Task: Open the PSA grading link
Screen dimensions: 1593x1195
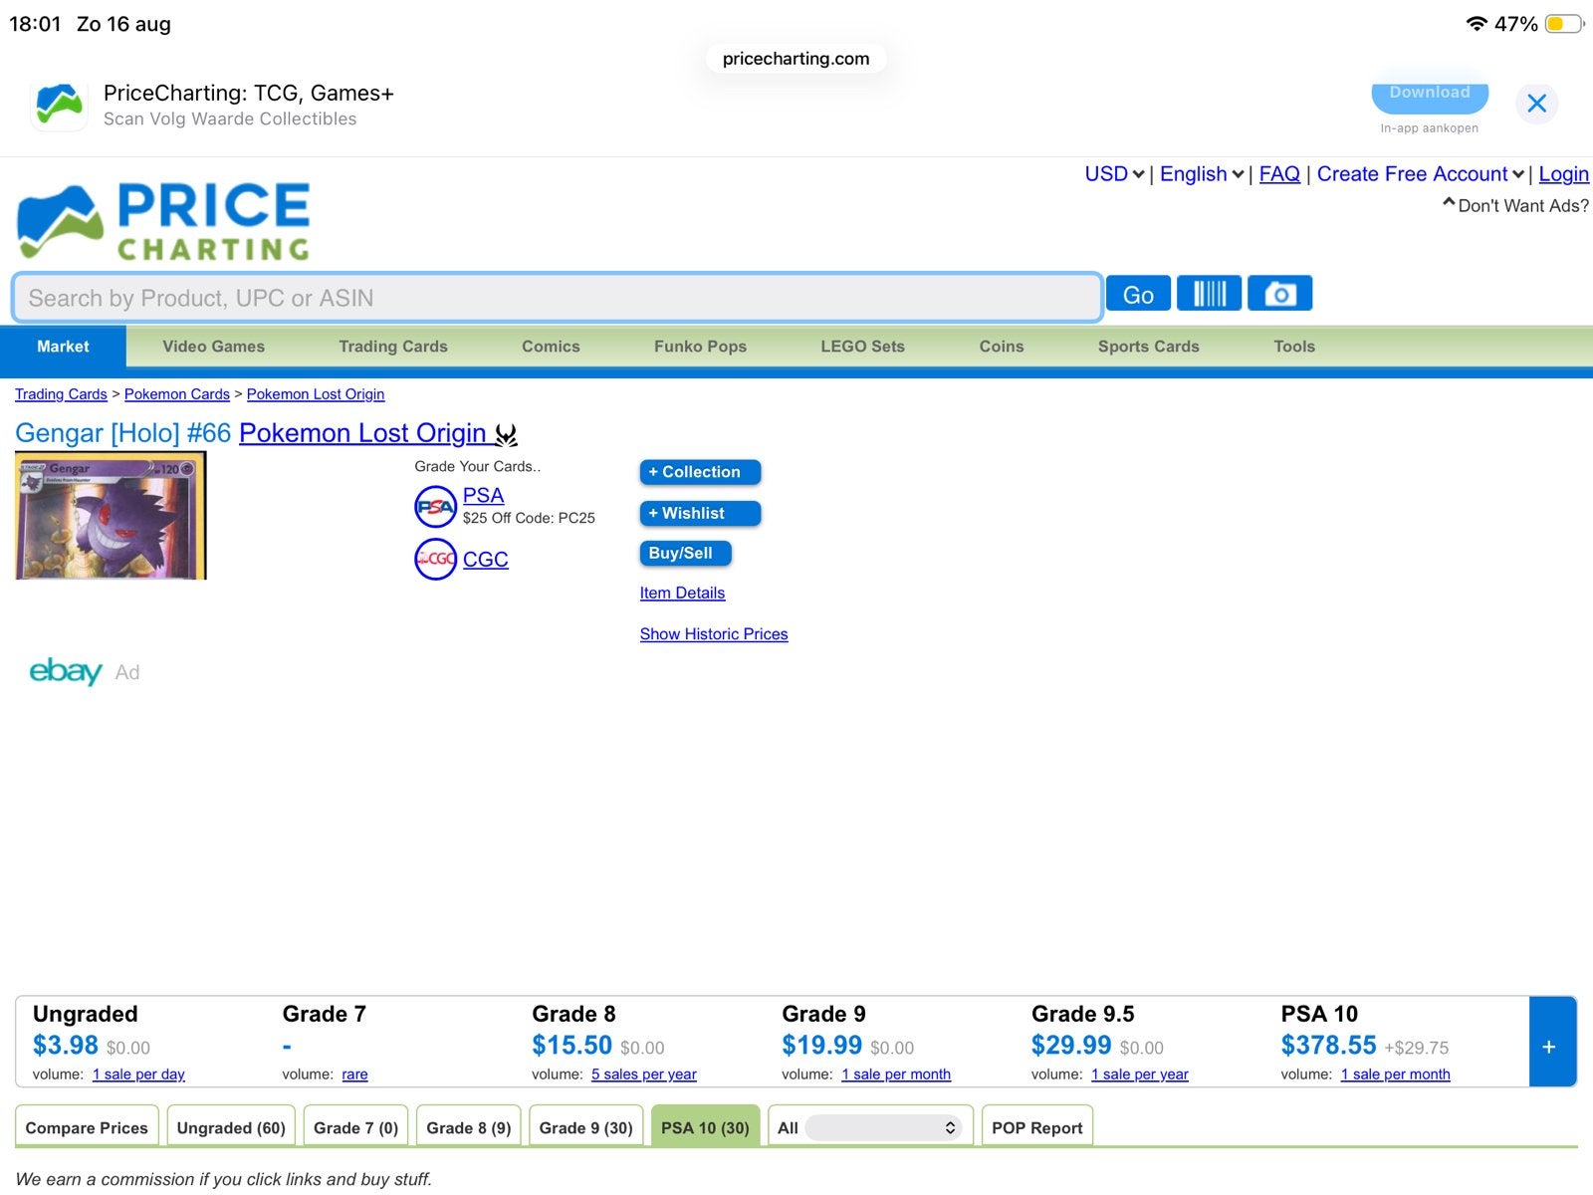Action: pyautogui.click(x=483, y=496)
